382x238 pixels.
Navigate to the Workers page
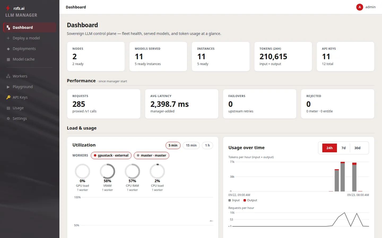pos(30,76)
